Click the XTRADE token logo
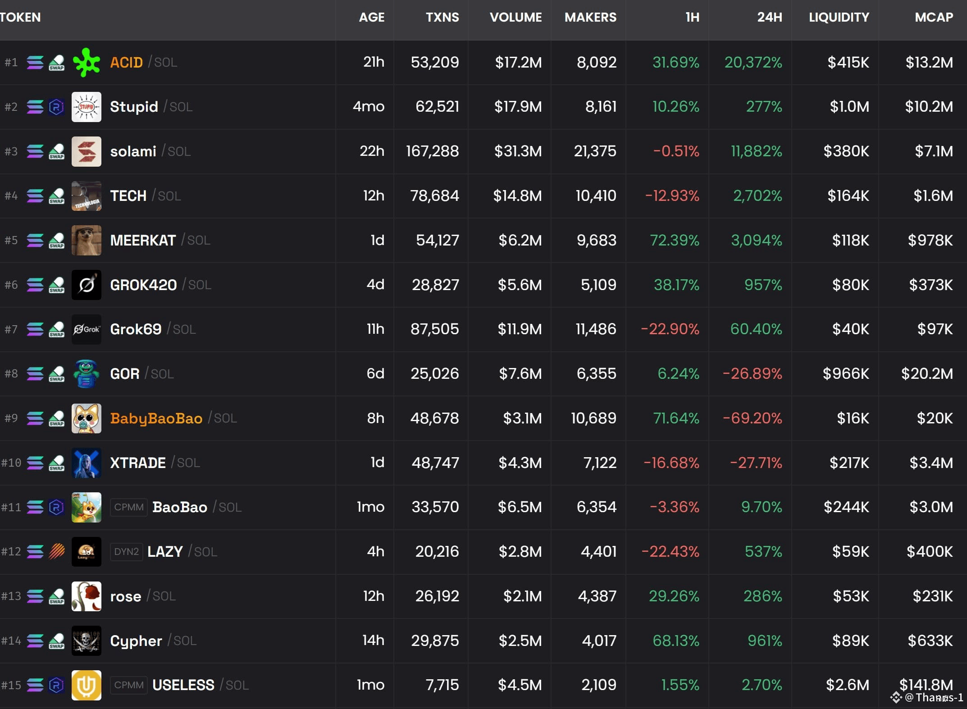Viewport: 967px width, 709px height. (x=87, y=463)
